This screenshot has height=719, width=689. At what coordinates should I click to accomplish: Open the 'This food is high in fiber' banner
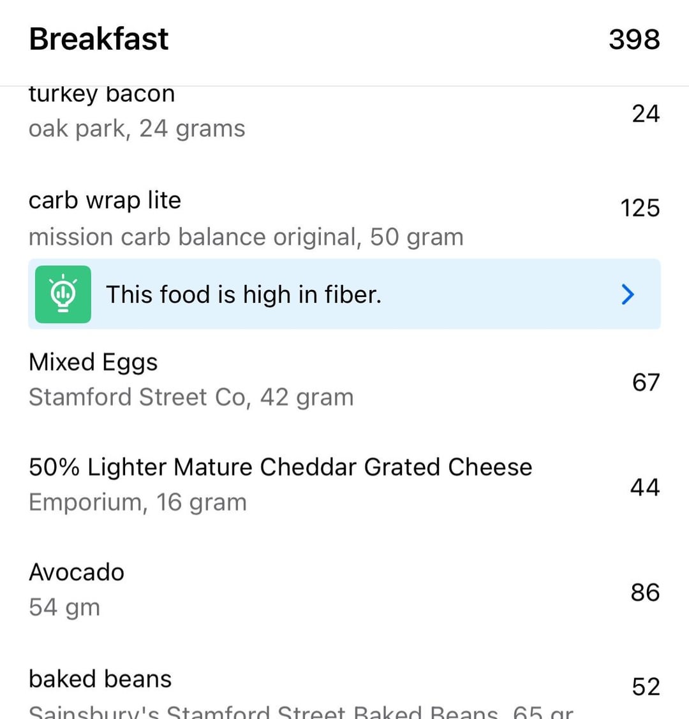[243, 294]
